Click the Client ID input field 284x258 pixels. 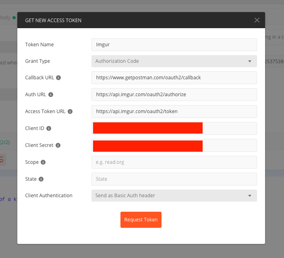coord(174,128)
